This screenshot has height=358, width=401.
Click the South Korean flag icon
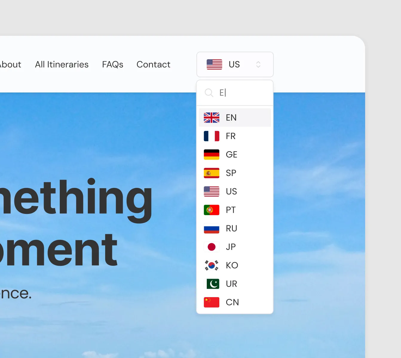point(212,266)
